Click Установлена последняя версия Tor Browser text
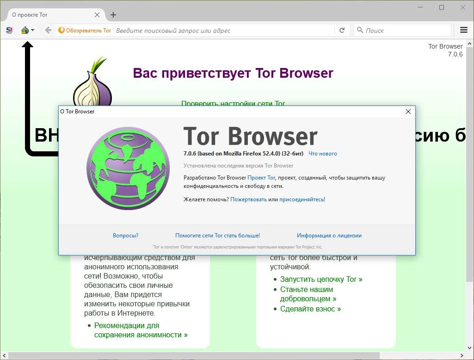Screen dimensions: 474x360 (238, 166)
